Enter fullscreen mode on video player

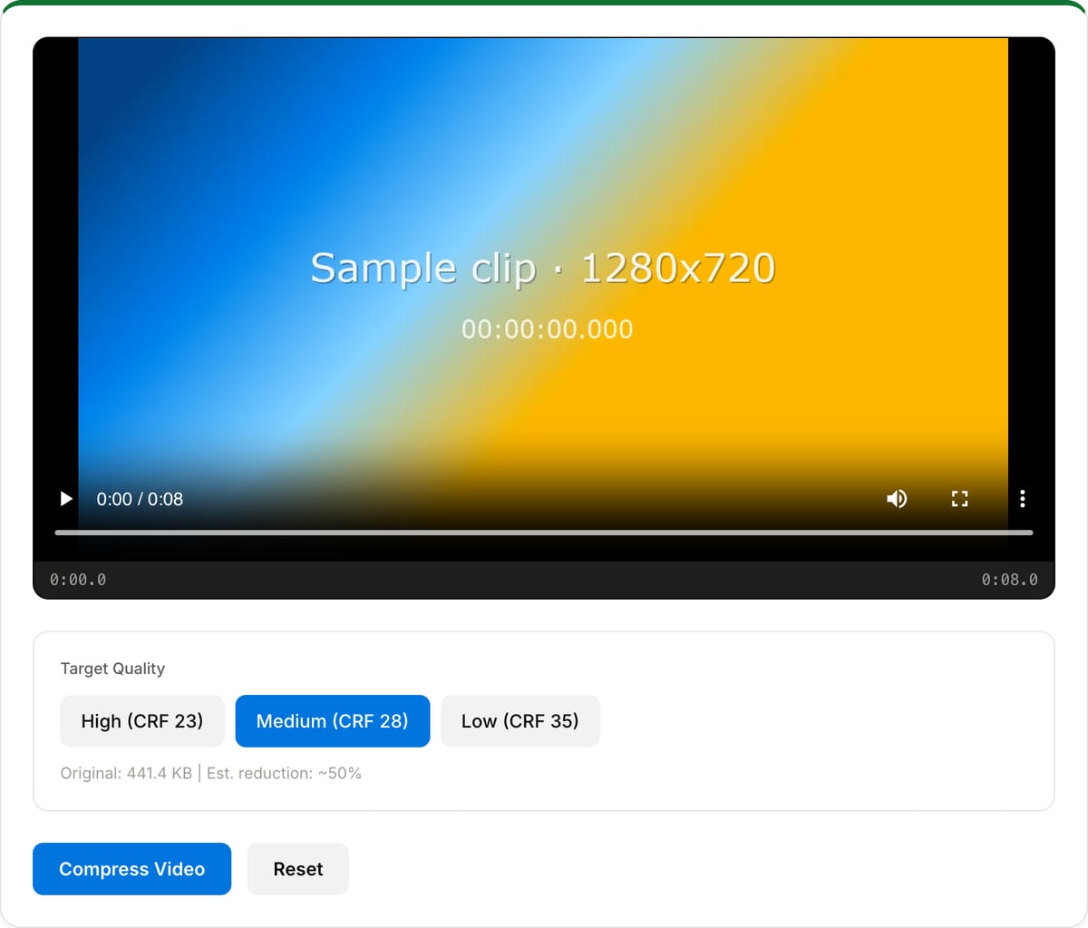959,499
